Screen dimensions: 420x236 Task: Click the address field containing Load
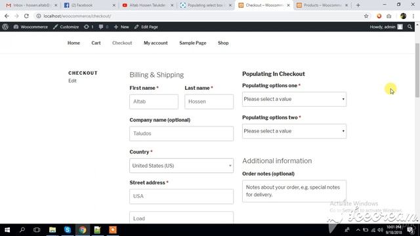click(x=181, y=218)
